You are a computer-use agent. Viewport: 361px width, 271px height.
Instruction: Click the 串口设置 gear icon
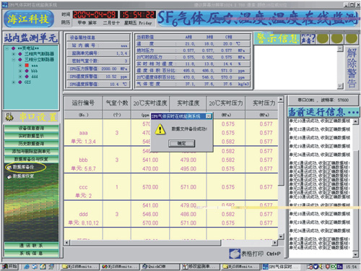click(x=9, y=117)
